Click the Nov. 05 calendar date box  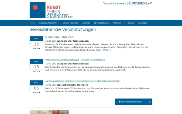tap(36, 86)
